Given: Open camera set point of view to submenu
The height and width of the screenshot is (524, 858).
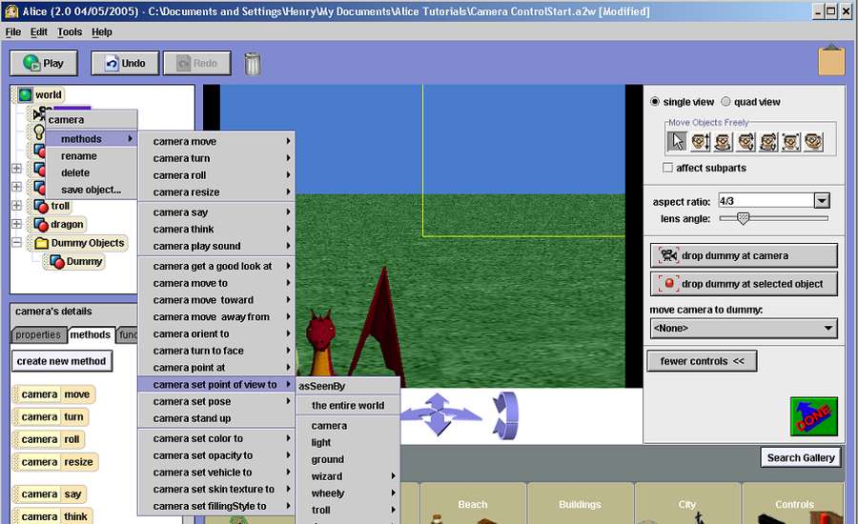Looking at the screenshot, I should 216,385.
